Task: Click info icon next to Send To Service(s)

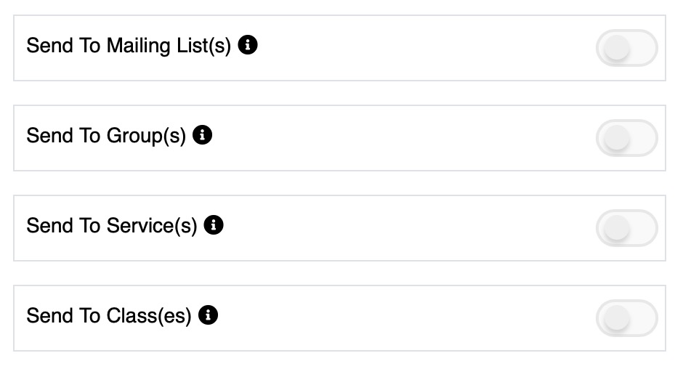Action: (x=214, y=225)
